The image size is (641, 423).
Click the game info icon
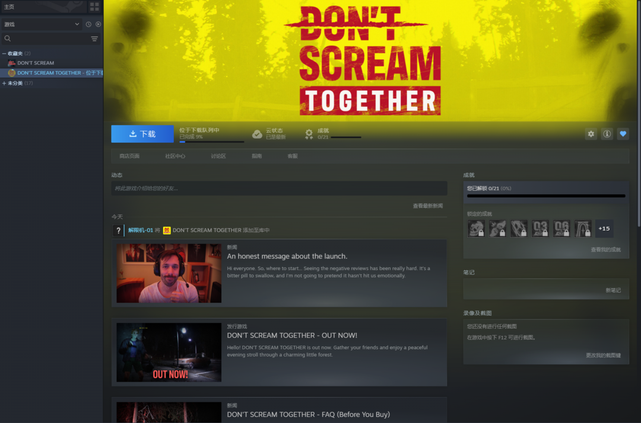[x=607, y=134]
